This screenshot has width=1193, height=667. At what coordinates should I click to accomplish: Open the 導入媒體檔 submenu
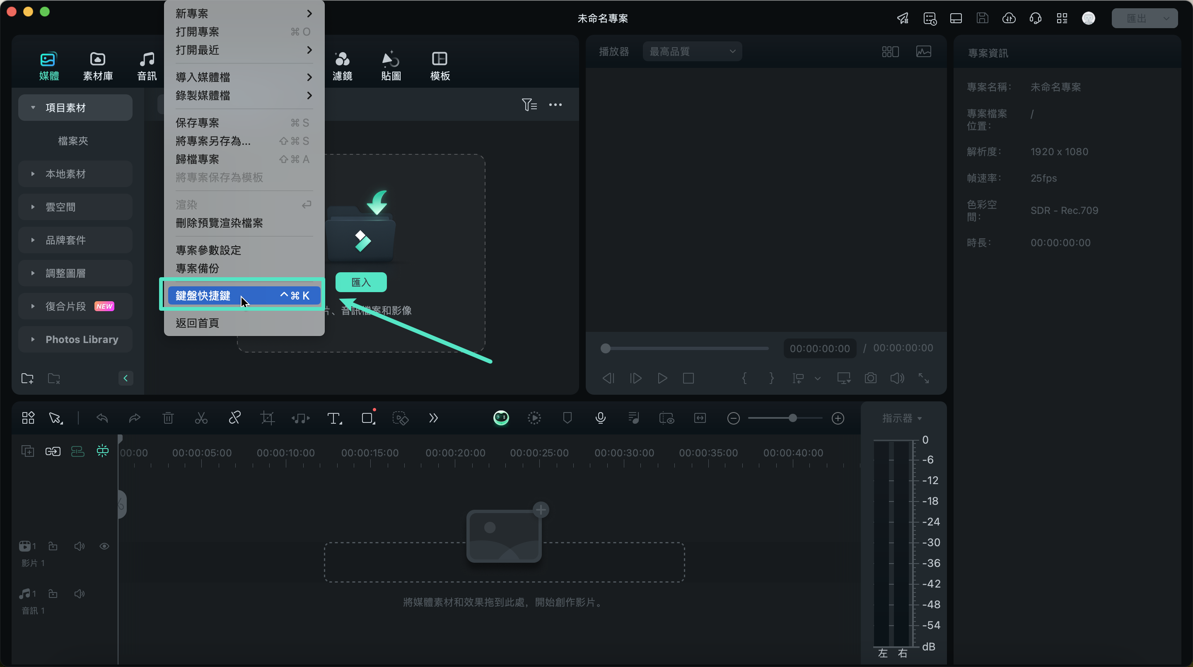click(244, 77)
